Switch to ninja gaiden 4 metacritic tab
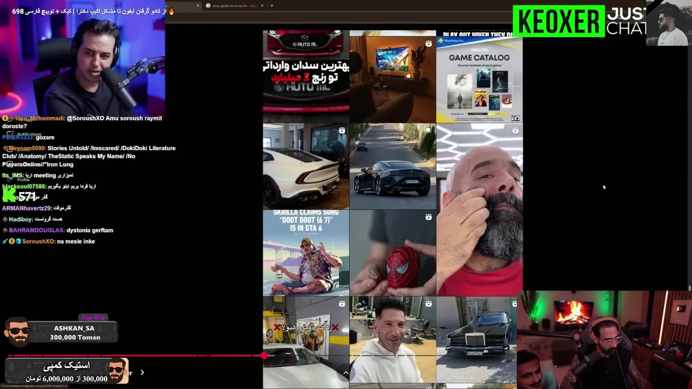Screen dimensions: 692x389 pyautogui.click(x=234, y=5)
